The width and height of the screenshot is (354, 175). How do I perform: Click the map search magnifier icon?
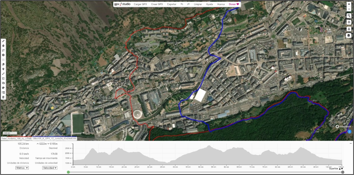pos(349,15)
